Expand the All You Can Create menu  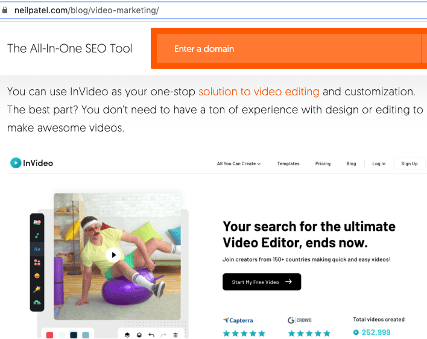[x=239, y=163]
